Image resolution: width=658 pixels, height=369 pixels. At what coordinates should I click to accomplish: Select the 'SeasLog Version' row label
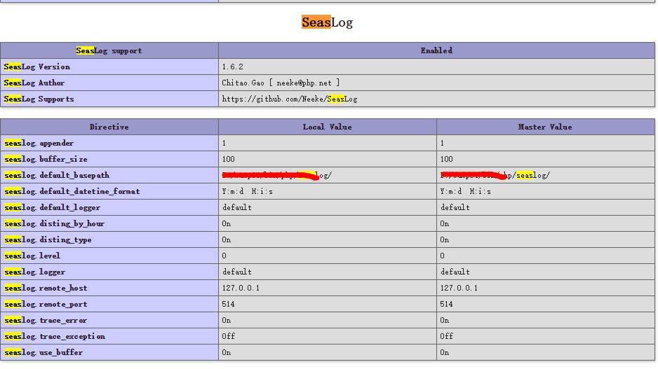coord(37,67)
